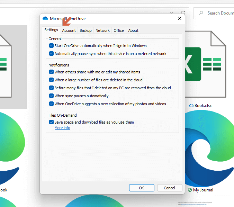Toggle automatic pause sync on metered network
The image size is (234, 207).
(51, 53)
